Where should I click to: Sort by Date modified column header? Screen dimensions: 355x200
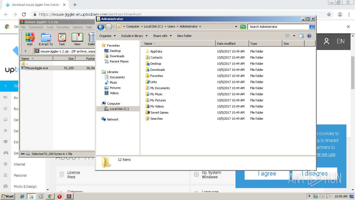tap(232, 44)
